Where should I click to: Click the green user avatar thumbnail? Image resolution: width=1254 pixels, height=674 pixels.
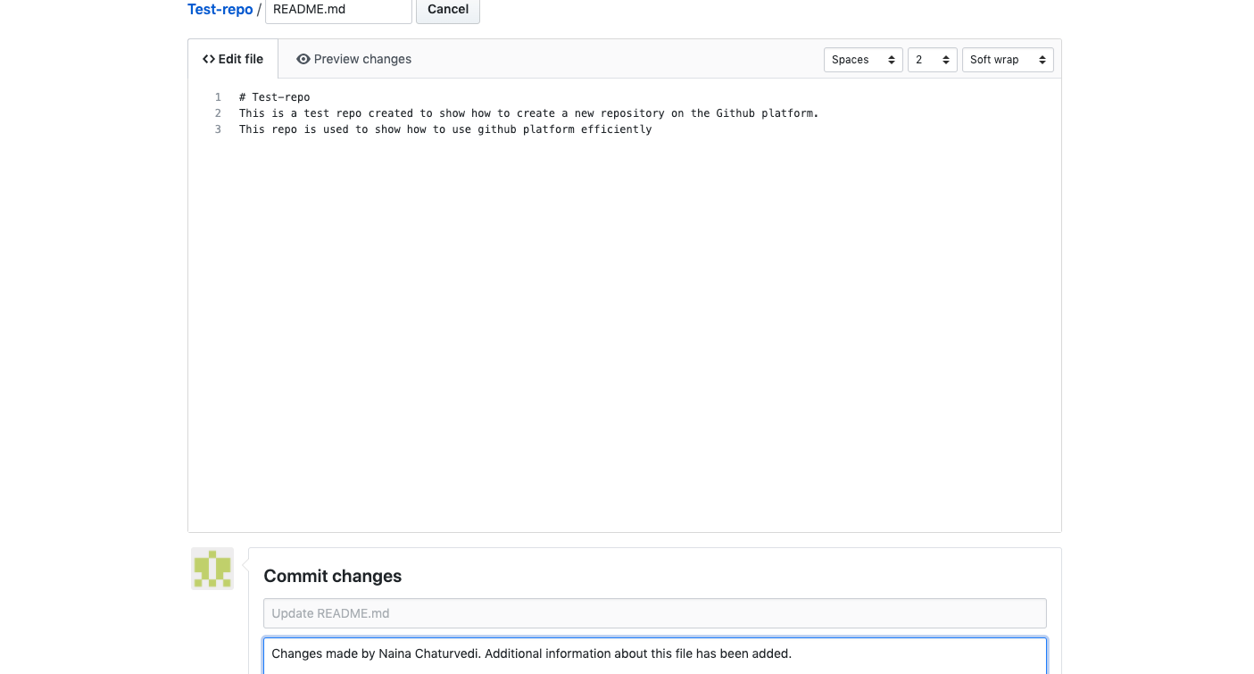[x=212, y=569]
